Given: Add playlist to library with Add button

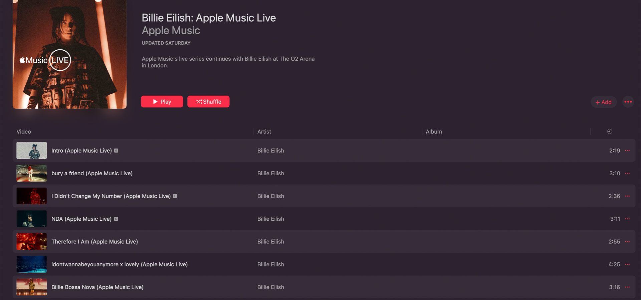Looking at the screenshot, I should [x=604, y=102].
